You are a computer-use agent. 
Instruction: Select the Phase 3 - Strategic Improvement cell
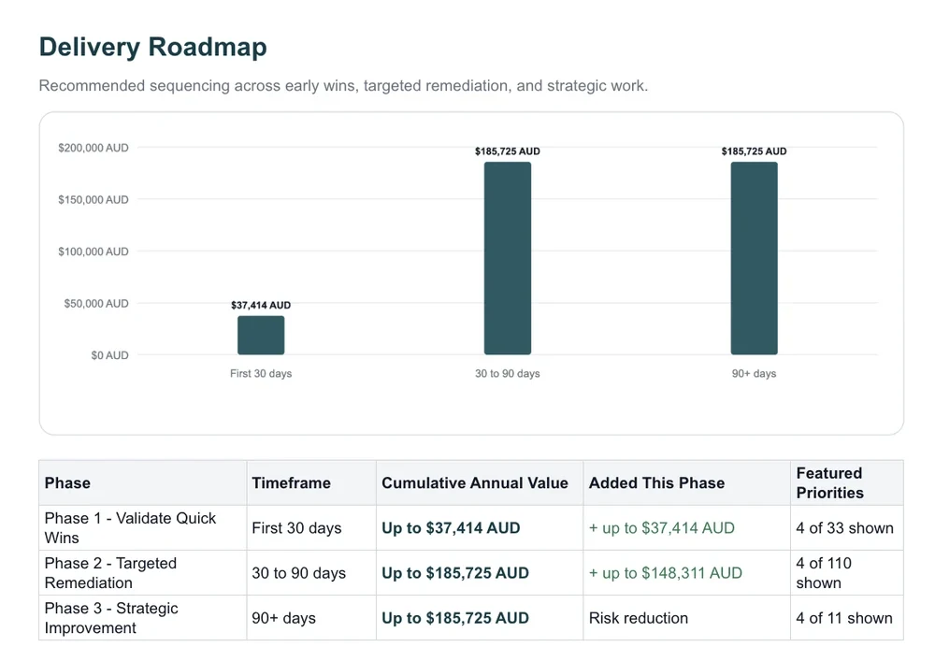tap(143, 618)
